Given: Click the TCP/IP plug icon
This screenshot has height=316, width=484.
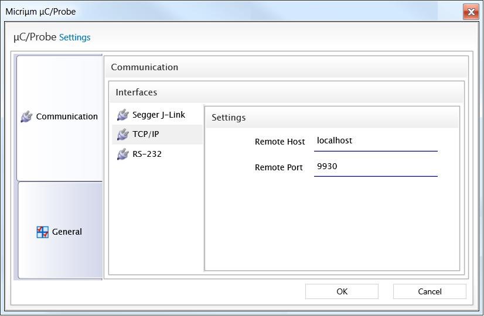Looking at the screenshot, I should click(x=123, y=135).
